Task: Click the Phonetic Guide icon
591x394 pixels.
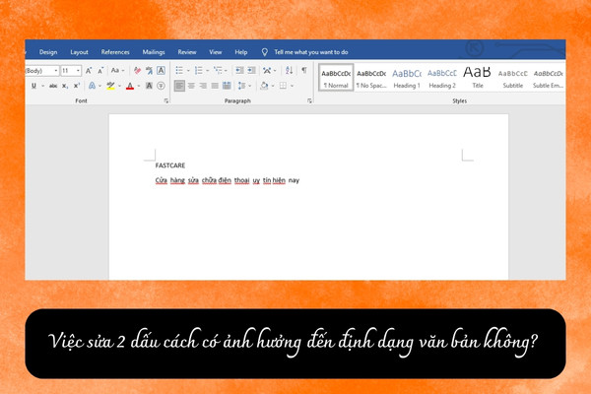Action: 150,71
